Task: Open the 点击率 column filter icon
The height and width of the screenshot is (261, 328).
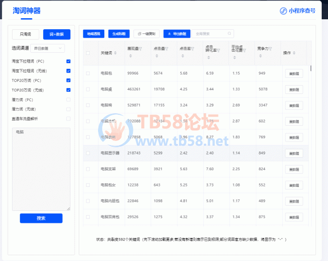Action: [x=192, y=49]
